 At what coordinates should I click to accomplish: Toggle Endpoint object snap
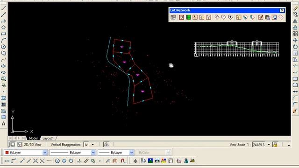coord(22,161)
